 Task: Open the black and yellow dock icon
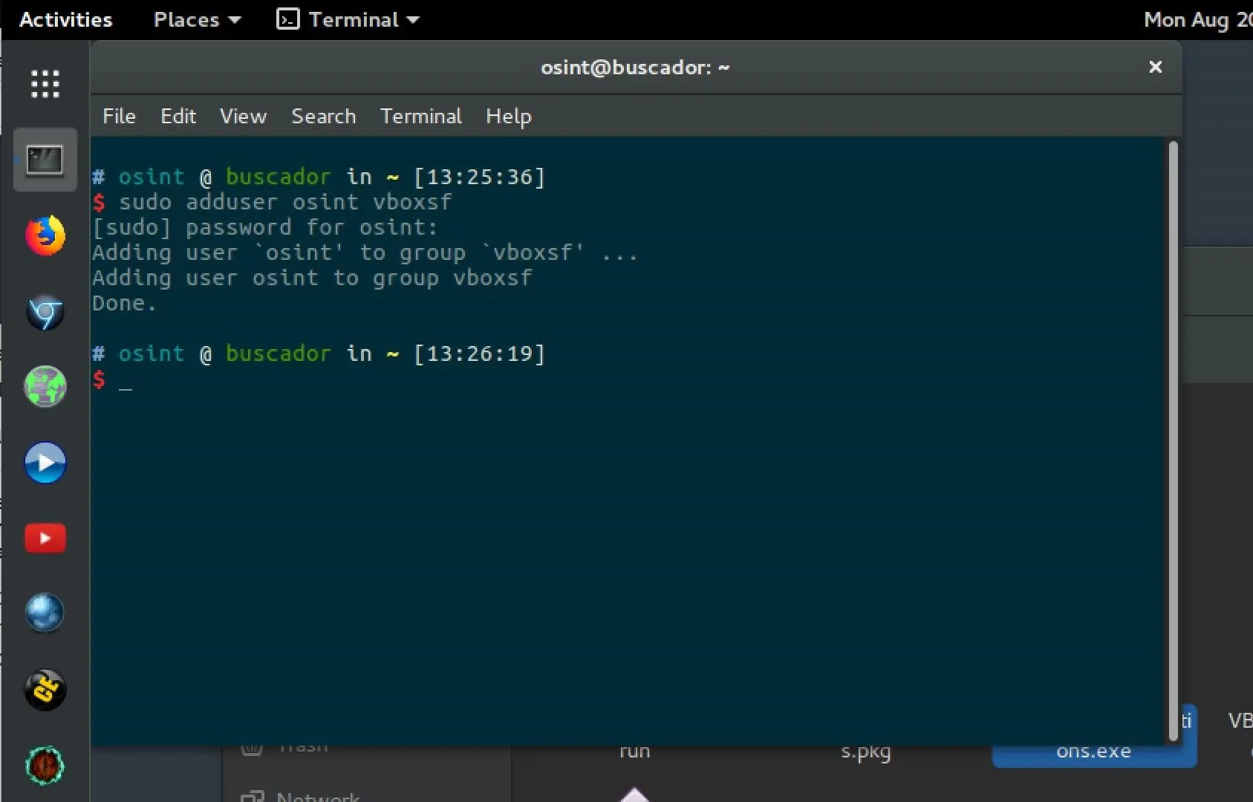pos(45,690)
